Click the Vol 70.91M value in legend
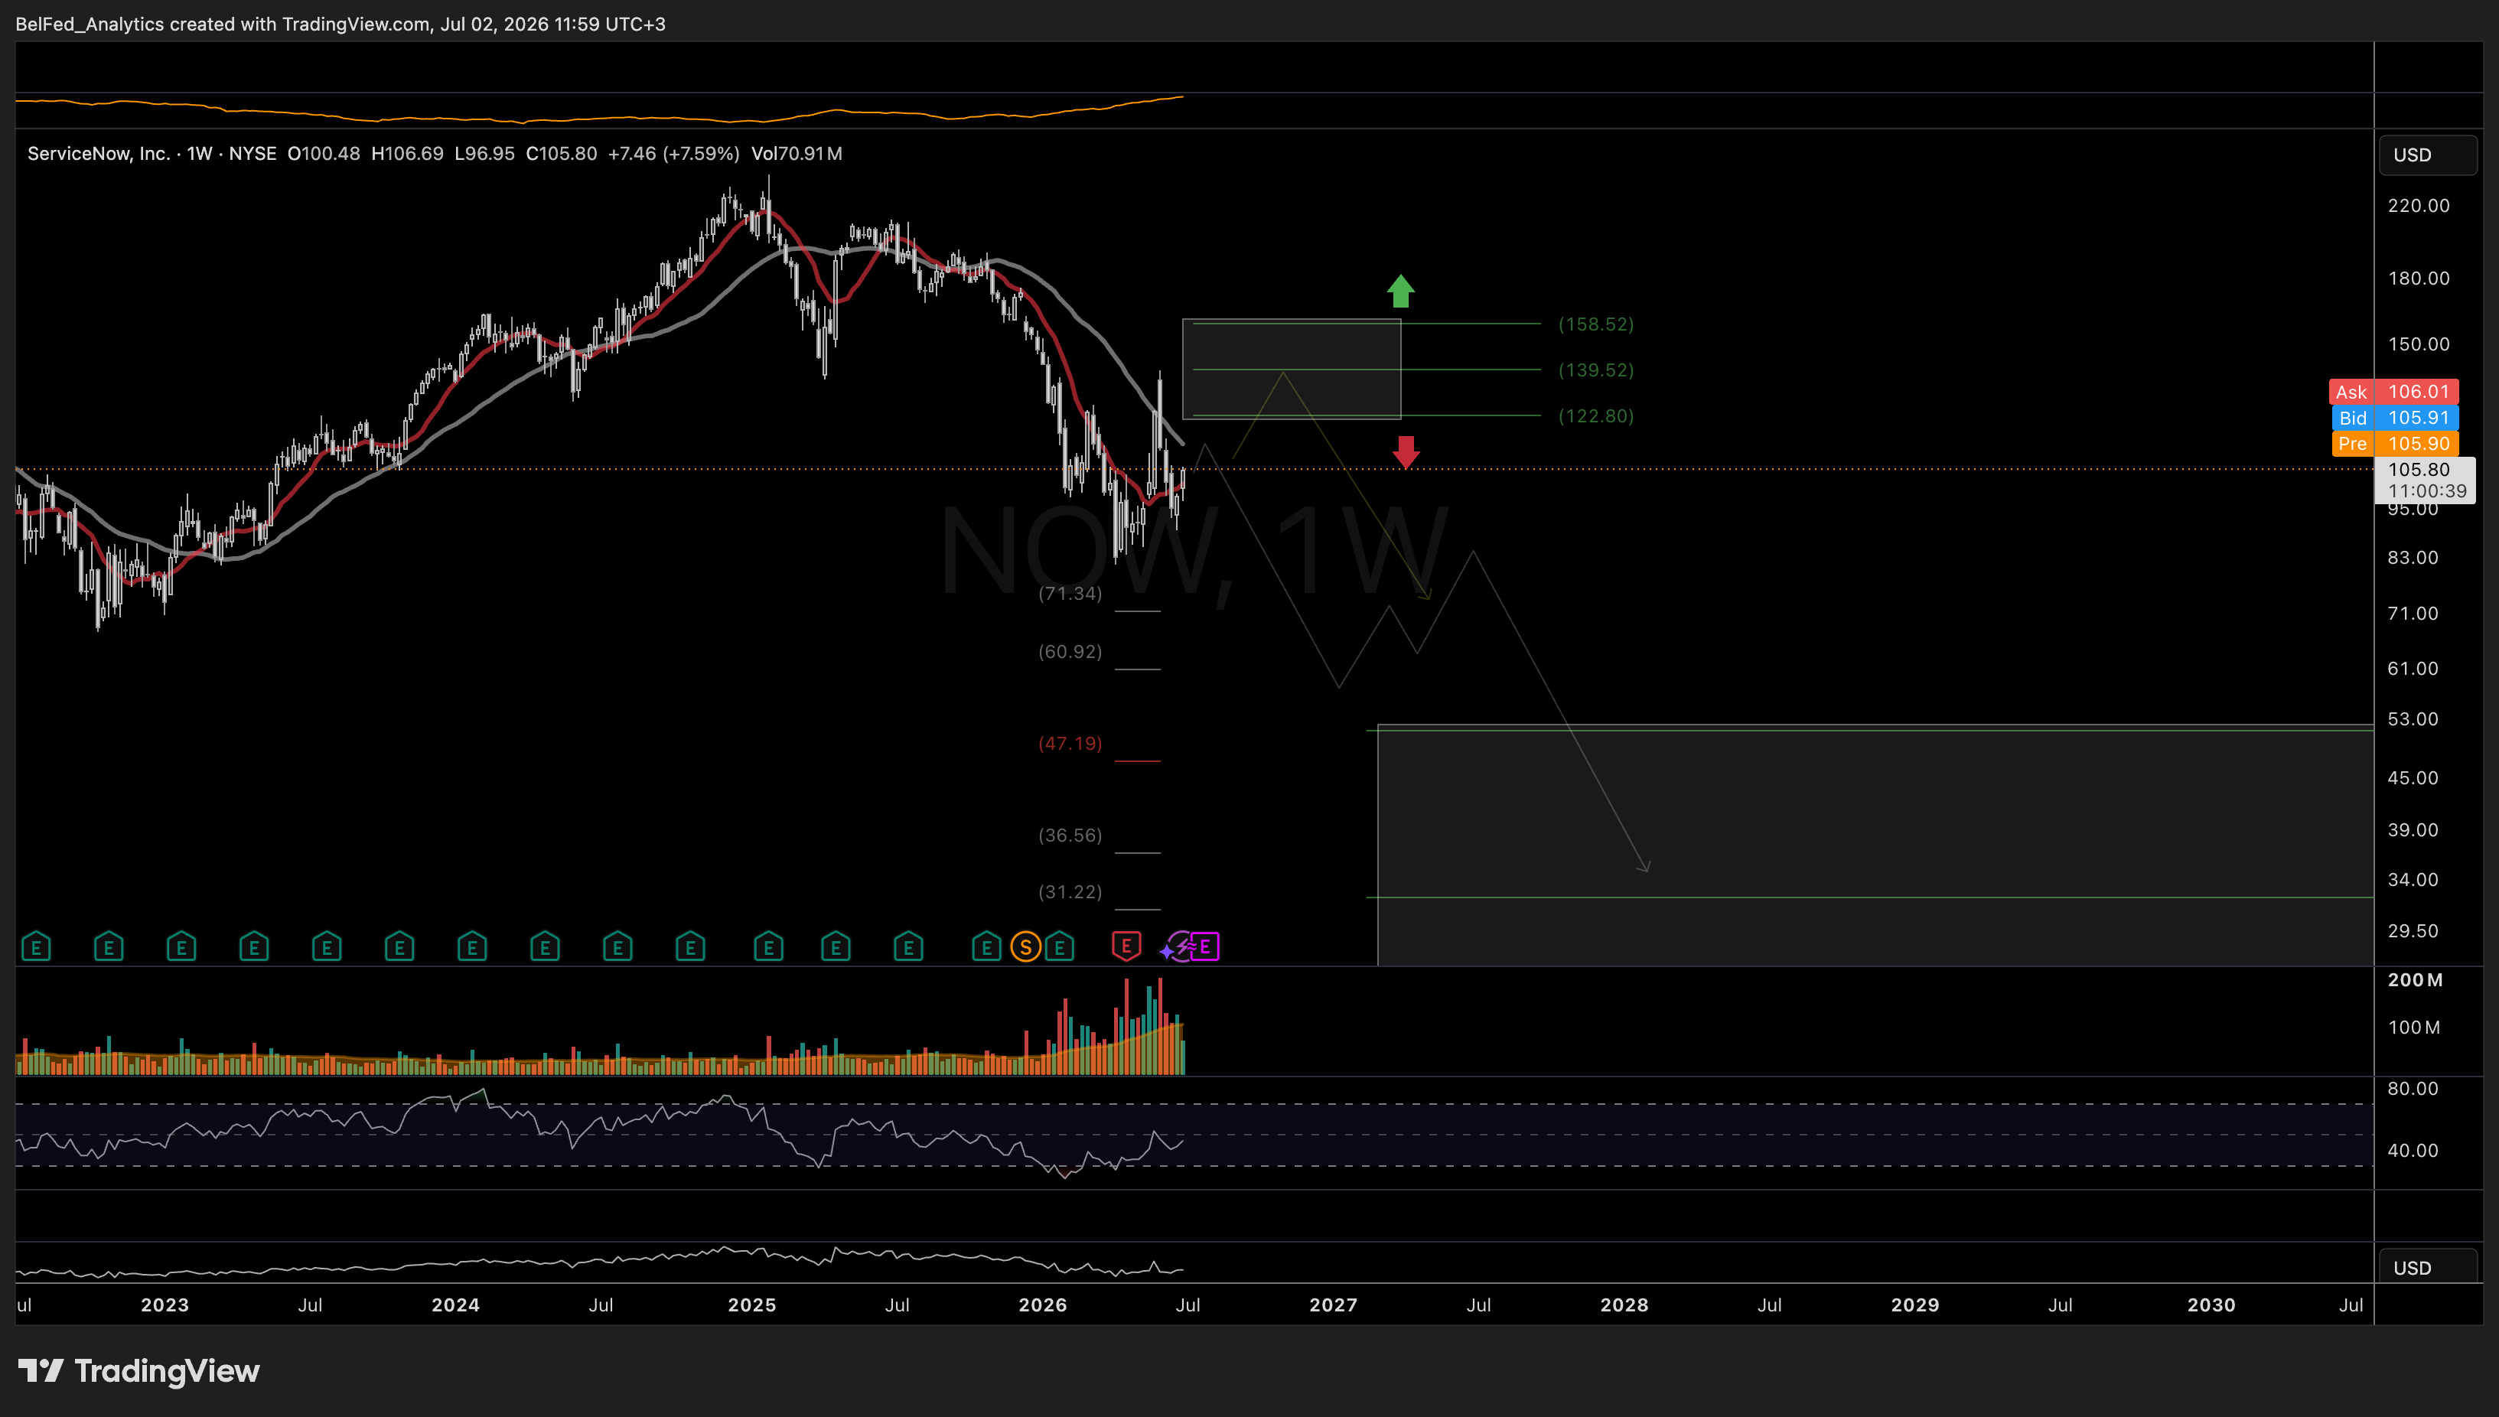 (797, 154)
